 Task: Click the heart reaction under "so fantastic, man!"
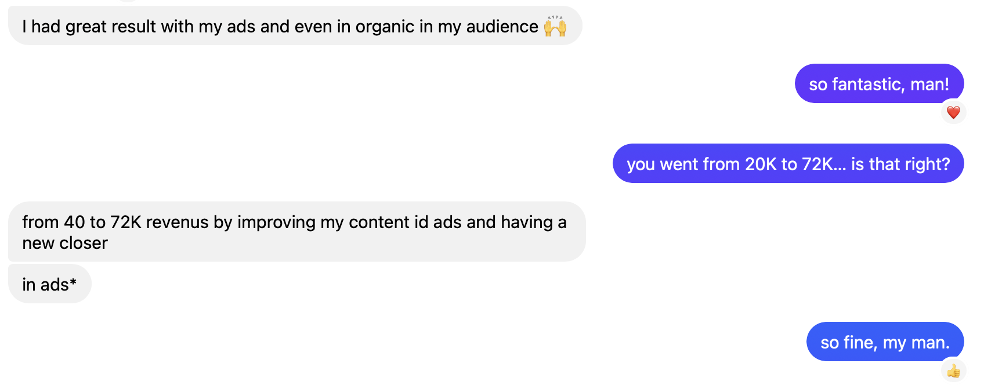[x=953, y=112]
